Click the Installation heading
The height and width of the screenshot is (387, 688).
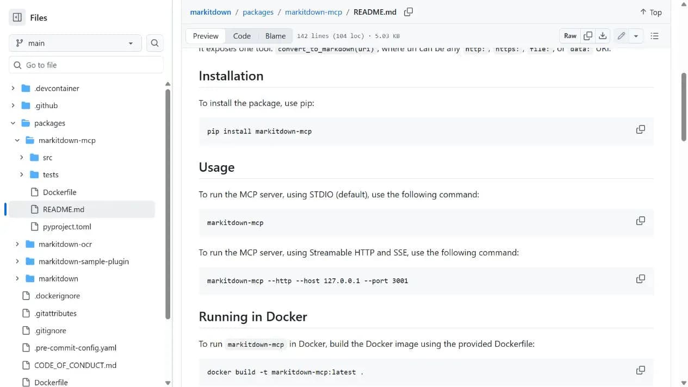[231, 76]
